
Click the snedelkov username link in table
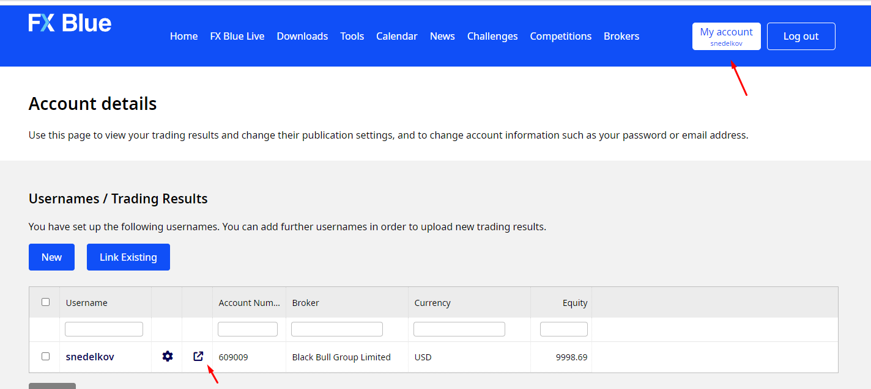[90, 357]
